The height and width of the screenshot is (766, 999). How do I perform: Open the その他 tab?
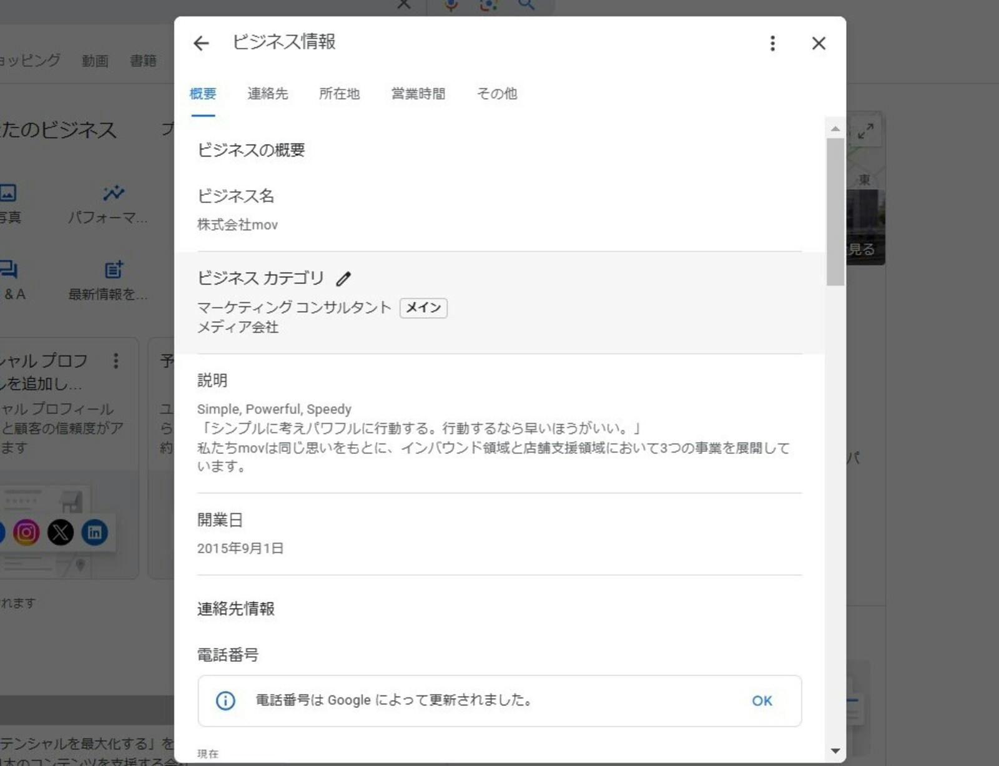pyautogui.click(x=497, y=94)
